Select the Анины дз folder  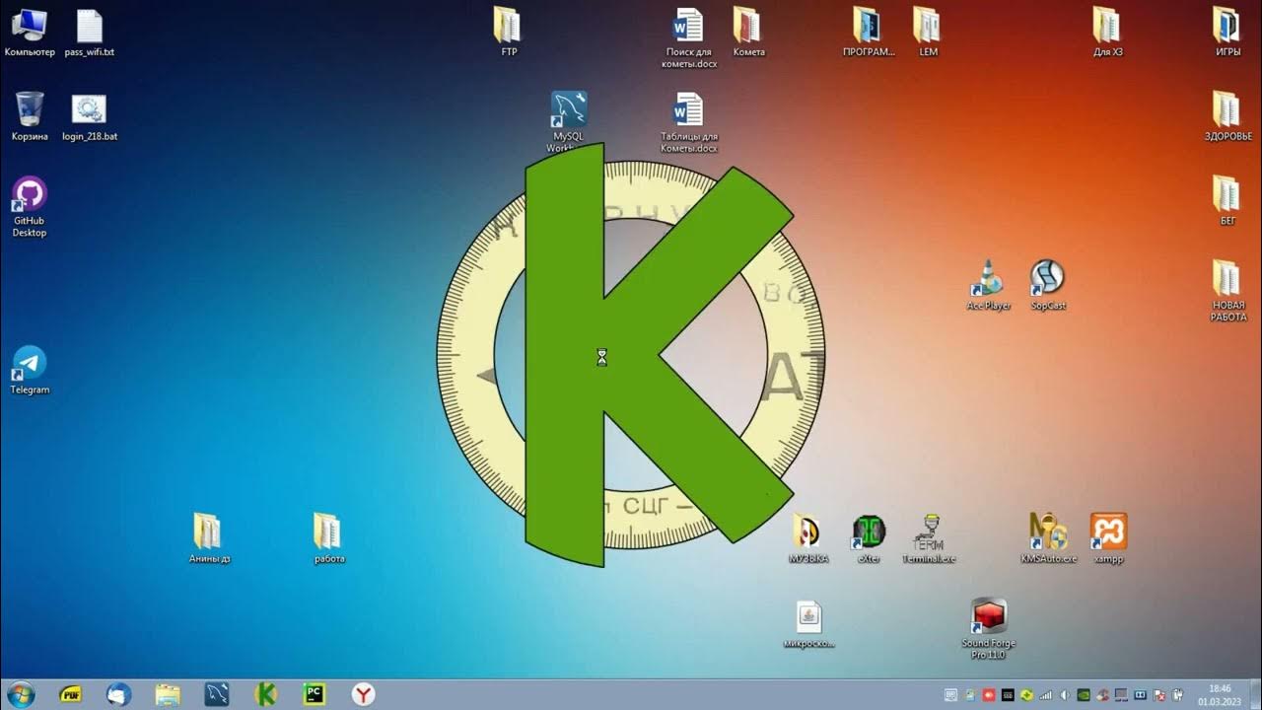pos(209,538)
